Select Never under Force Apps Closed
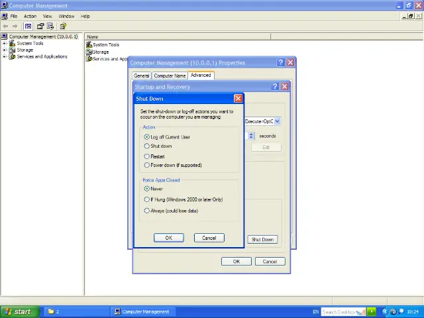 [146, 188]
